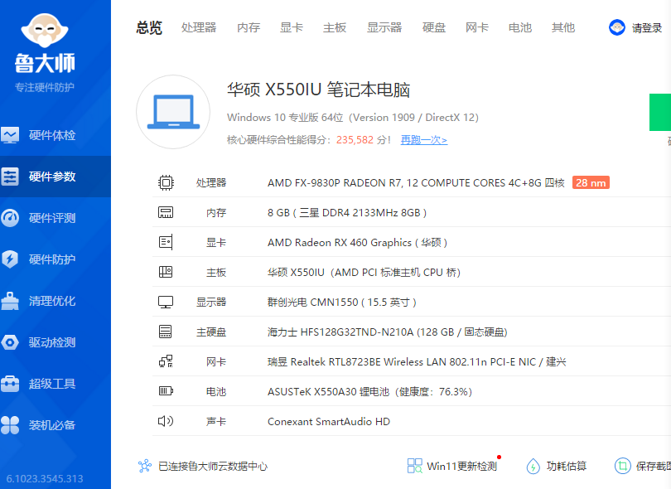The image size is (671, 489).
Task: Open Win11更新检测
Action: 461,467
